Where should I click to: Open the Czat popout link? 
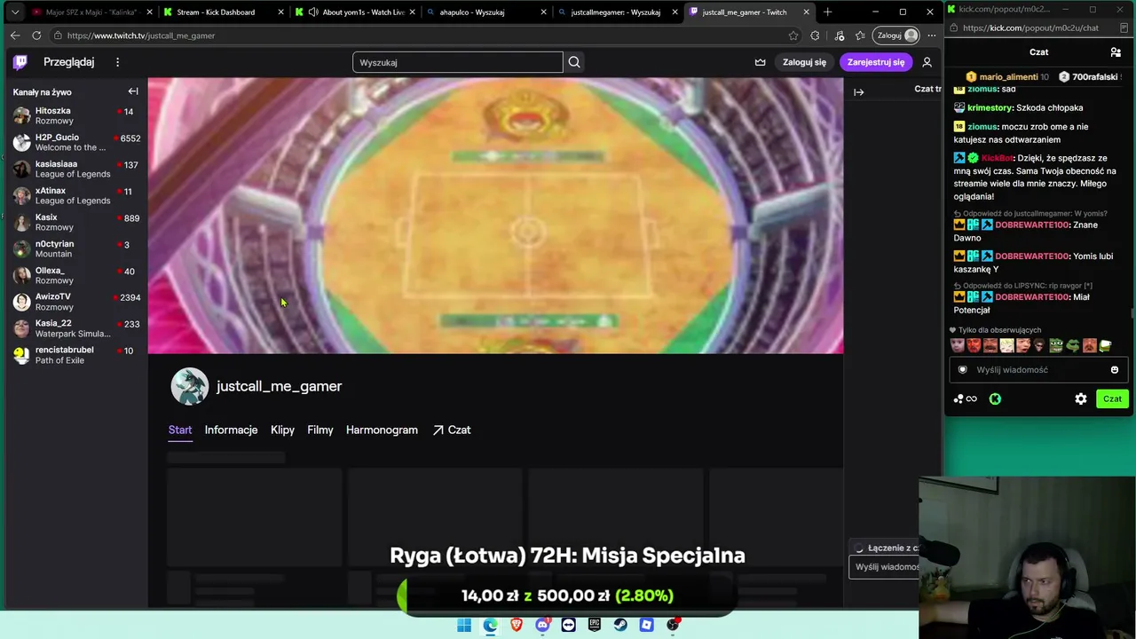click(452, 430)
